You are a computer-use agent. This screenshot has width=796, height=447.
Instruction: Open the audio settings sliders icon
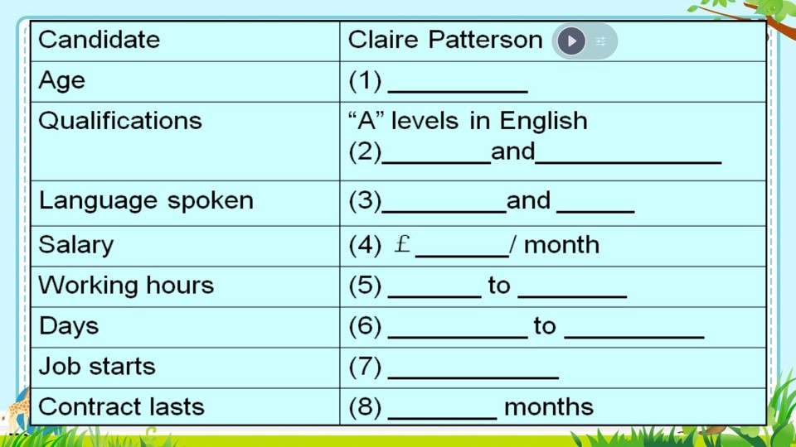[600, 41]
